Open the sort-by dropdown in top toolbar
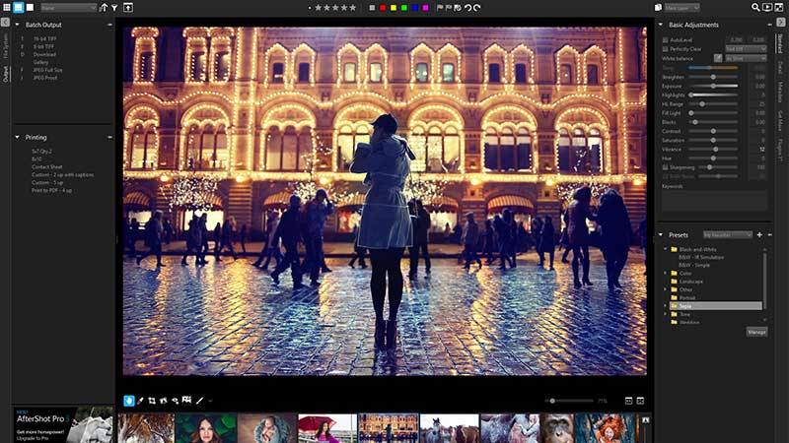Viewport: 789px width, 443px height. pos(68,8)
